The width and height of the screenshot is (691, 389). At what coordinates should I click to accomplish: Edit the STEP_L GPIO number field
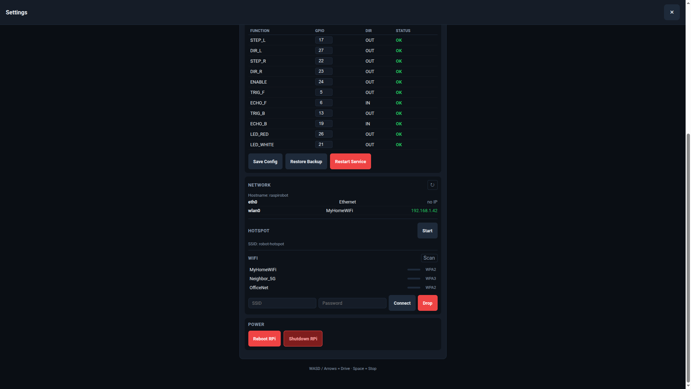click(x=324, y=40)
